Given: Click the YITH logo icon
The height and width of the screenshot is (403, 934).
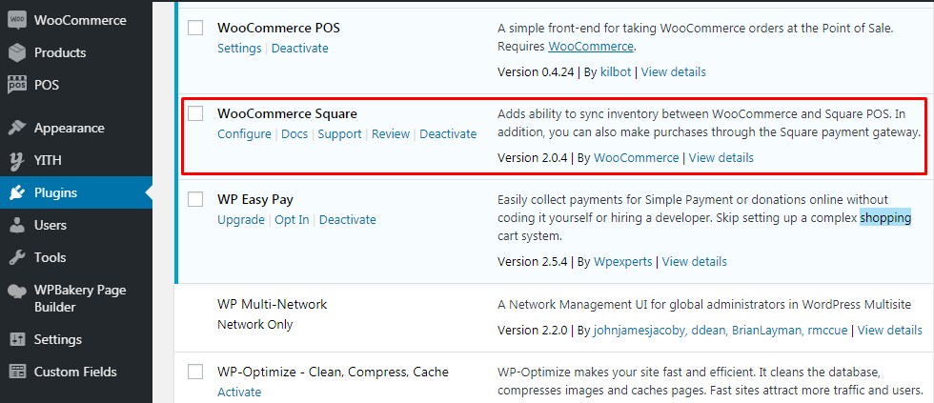Looking at the screenshot, I should coord(17,160).
